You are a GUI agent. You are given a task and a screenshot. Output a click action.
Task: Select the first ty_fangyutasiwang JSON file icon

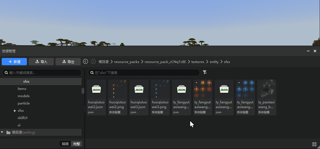182,89
